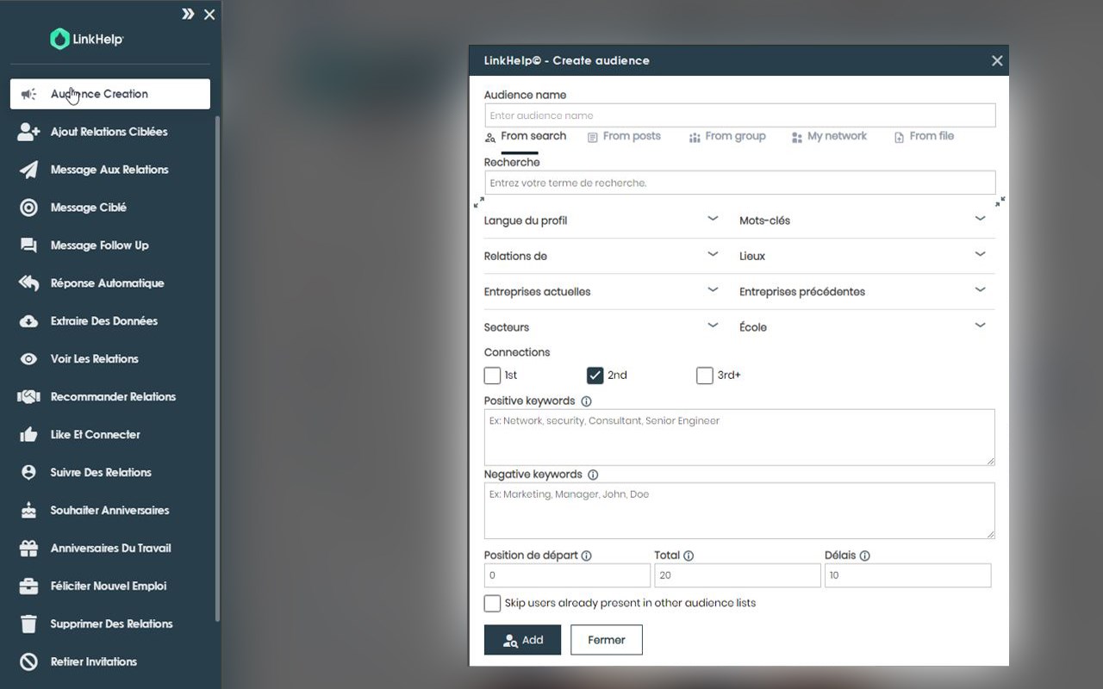
Task: Expand the Lieux filter
Action: [x=863, y=256]
